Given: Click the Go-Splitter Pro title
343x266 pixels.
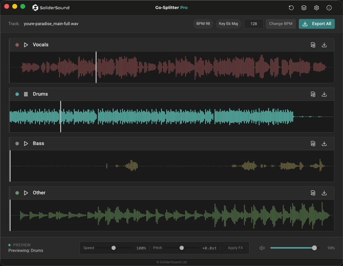Looking at the screenshot, I should (x=171, y=8).
